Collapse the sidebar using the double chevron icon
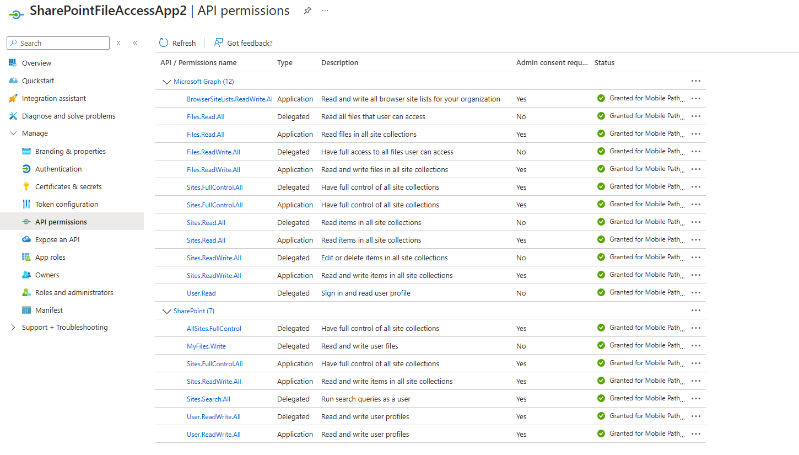Image resolution: width=799 pixels, height=455 pixels. [135, 43]
